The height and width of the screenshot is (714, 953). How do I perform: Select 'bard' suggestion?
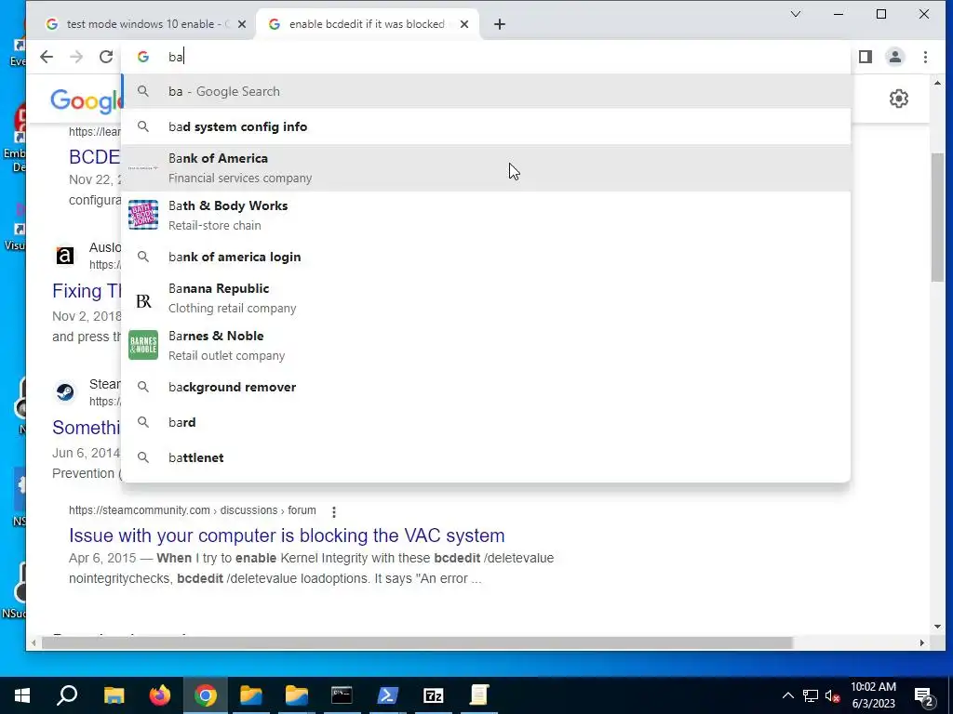486,422
